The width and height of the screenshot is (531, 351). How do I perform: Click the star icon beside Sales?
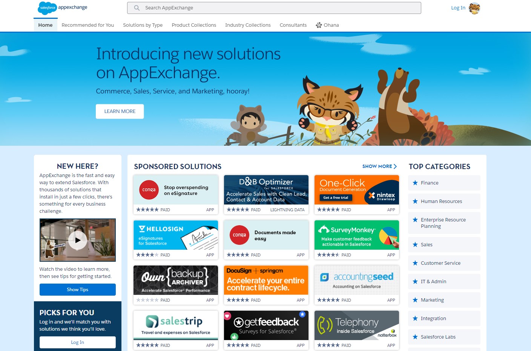tap(415, 244)
